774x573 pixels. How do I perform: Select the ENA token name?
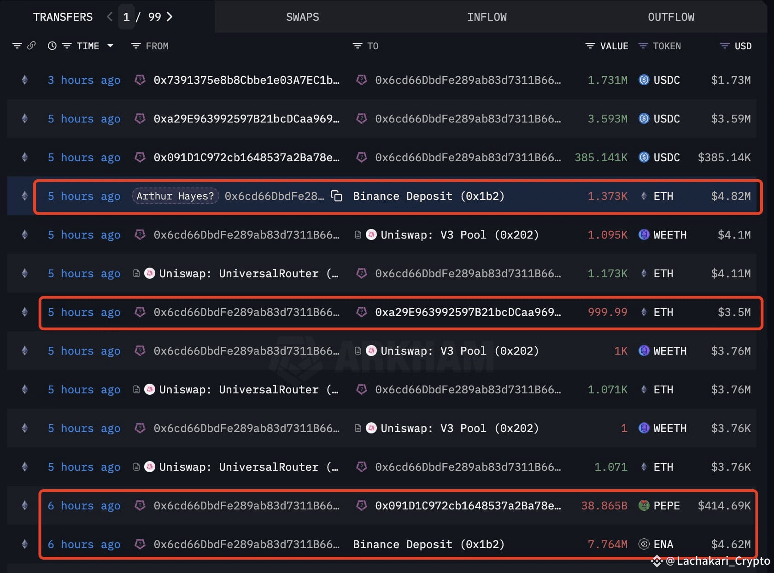pos(663,544)
